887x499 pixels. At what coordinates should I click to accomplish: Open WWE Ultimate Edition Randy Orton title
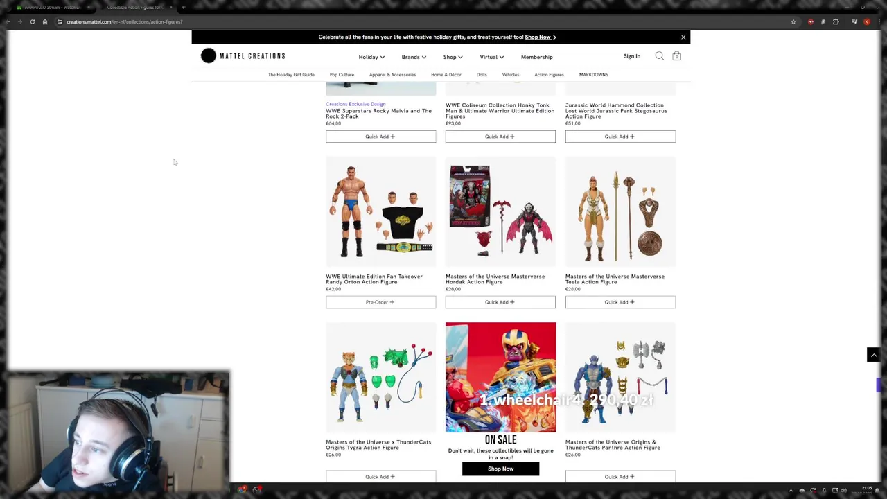[x=374, y=279]
